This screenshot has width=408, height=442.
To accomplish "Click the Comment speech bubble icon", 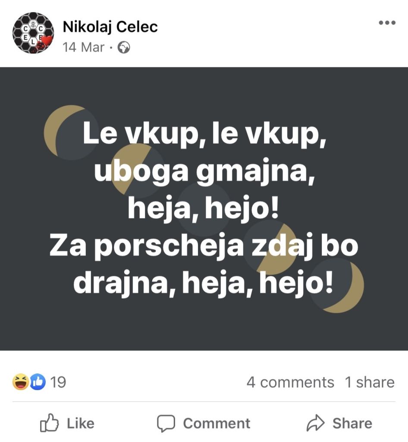I will click(166, 423).
